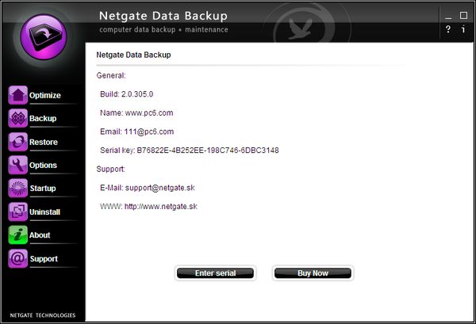This screenshot has width=476, height=324.
Task: Click the small i info icon at top right
Action: click(x=464, y=29)
